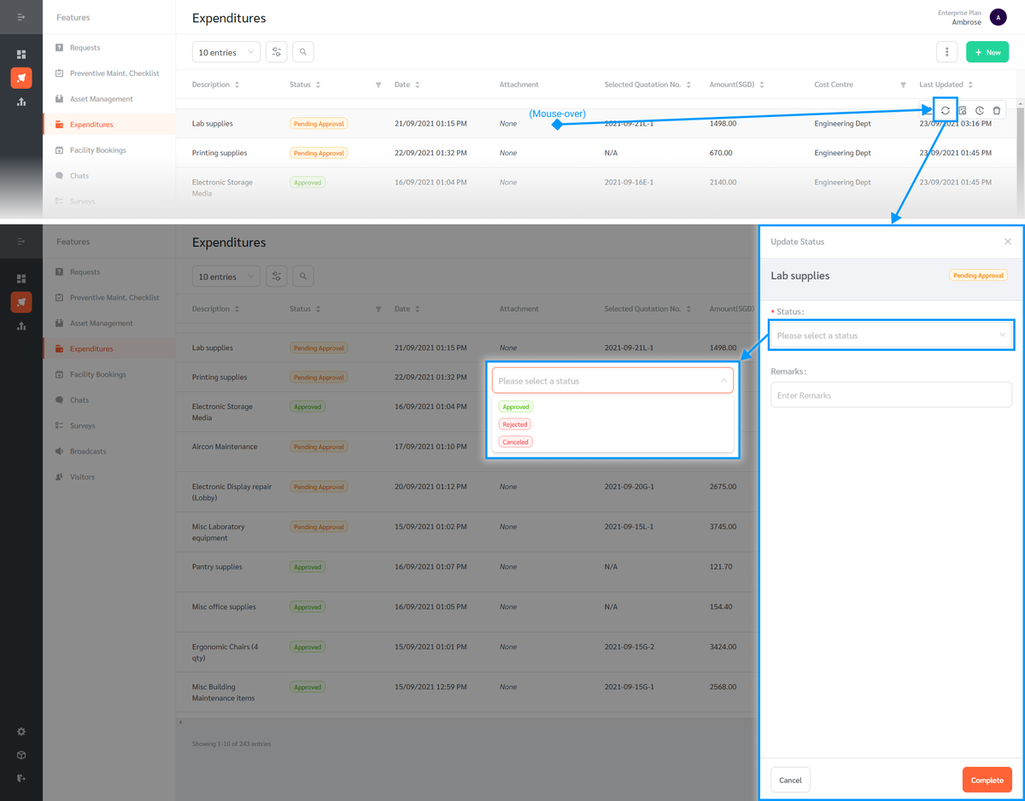Viewport: 1025px width, 801px height.
Task: Select the Rejected status option
Action: [x=515, y=424]
